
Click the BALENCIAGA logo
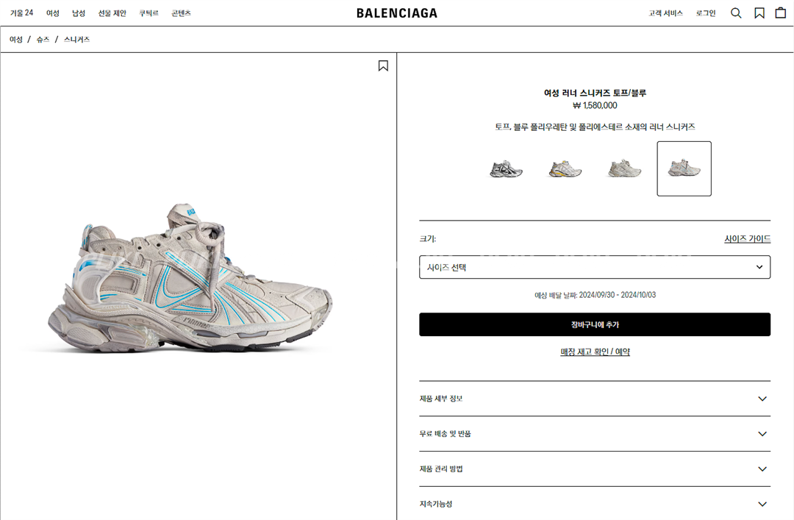tap(397, 13)
